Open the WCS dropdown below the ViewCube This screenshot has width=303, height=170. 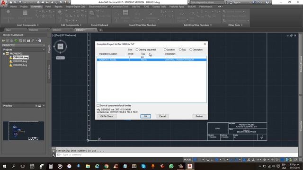[60, 58]
